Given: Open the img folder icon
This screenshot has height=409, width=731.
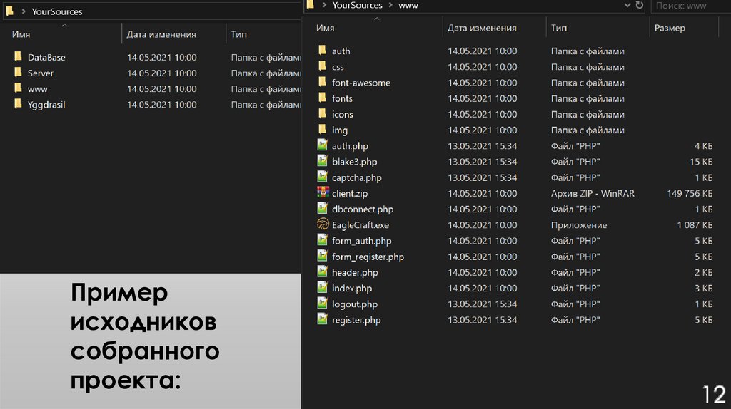Looking at the screenshot, I should tap(322, 130).
